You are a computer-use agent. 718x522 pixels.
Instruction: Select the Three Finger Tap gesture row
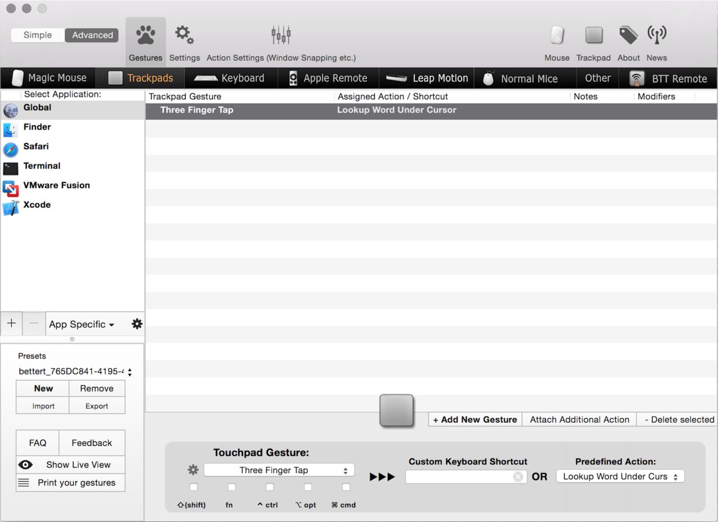[x=431, y=111]
